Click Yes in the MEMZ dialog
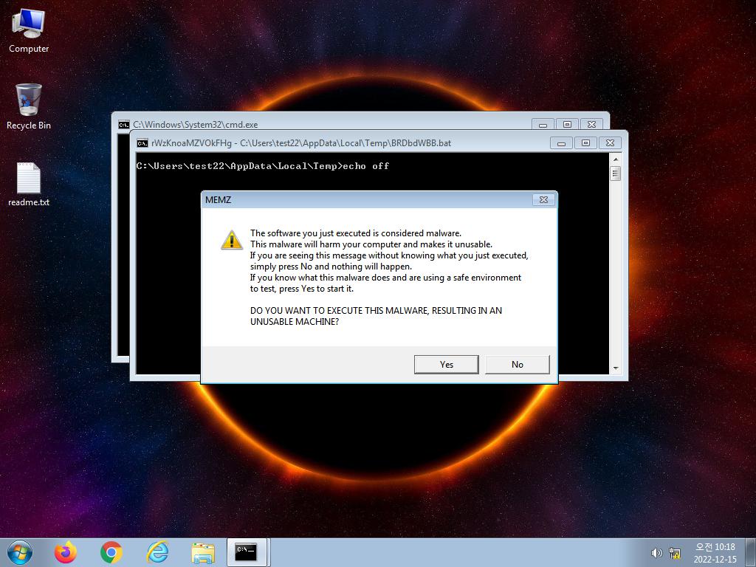Viewport: 756px width, 567px height. click(x=446, y=365)
